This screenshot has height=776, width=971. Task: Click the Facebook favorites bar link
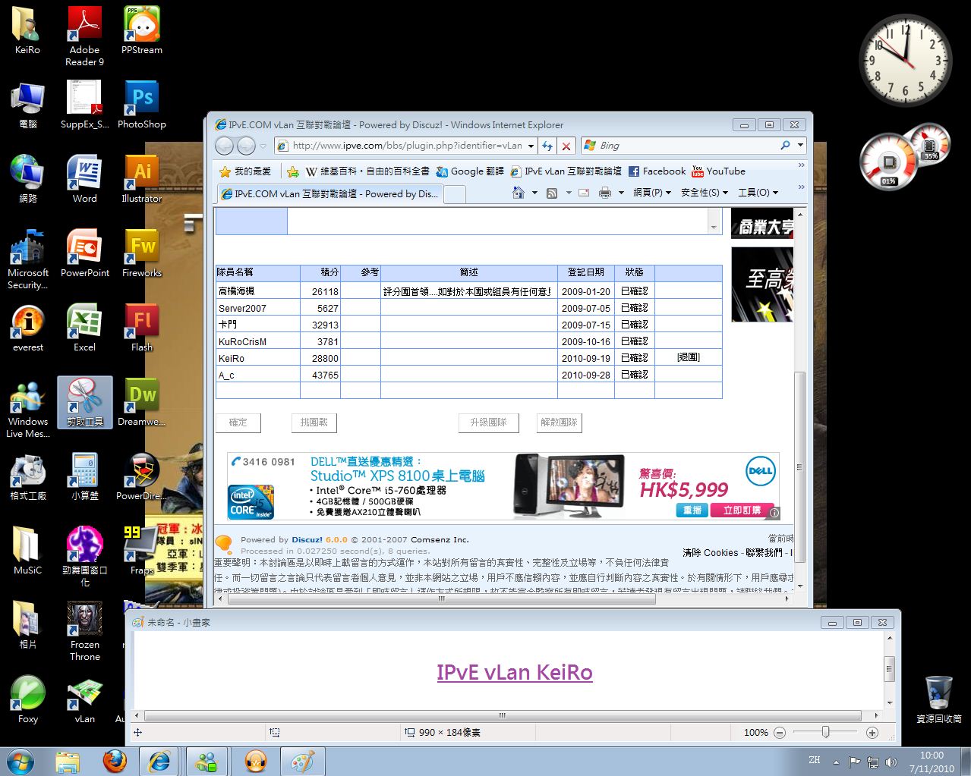pyautogui.click(x=657, y=171)
